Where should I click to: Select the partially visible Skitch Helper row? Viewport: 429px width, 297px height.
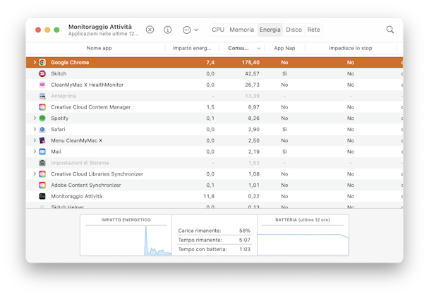(214, 206)
